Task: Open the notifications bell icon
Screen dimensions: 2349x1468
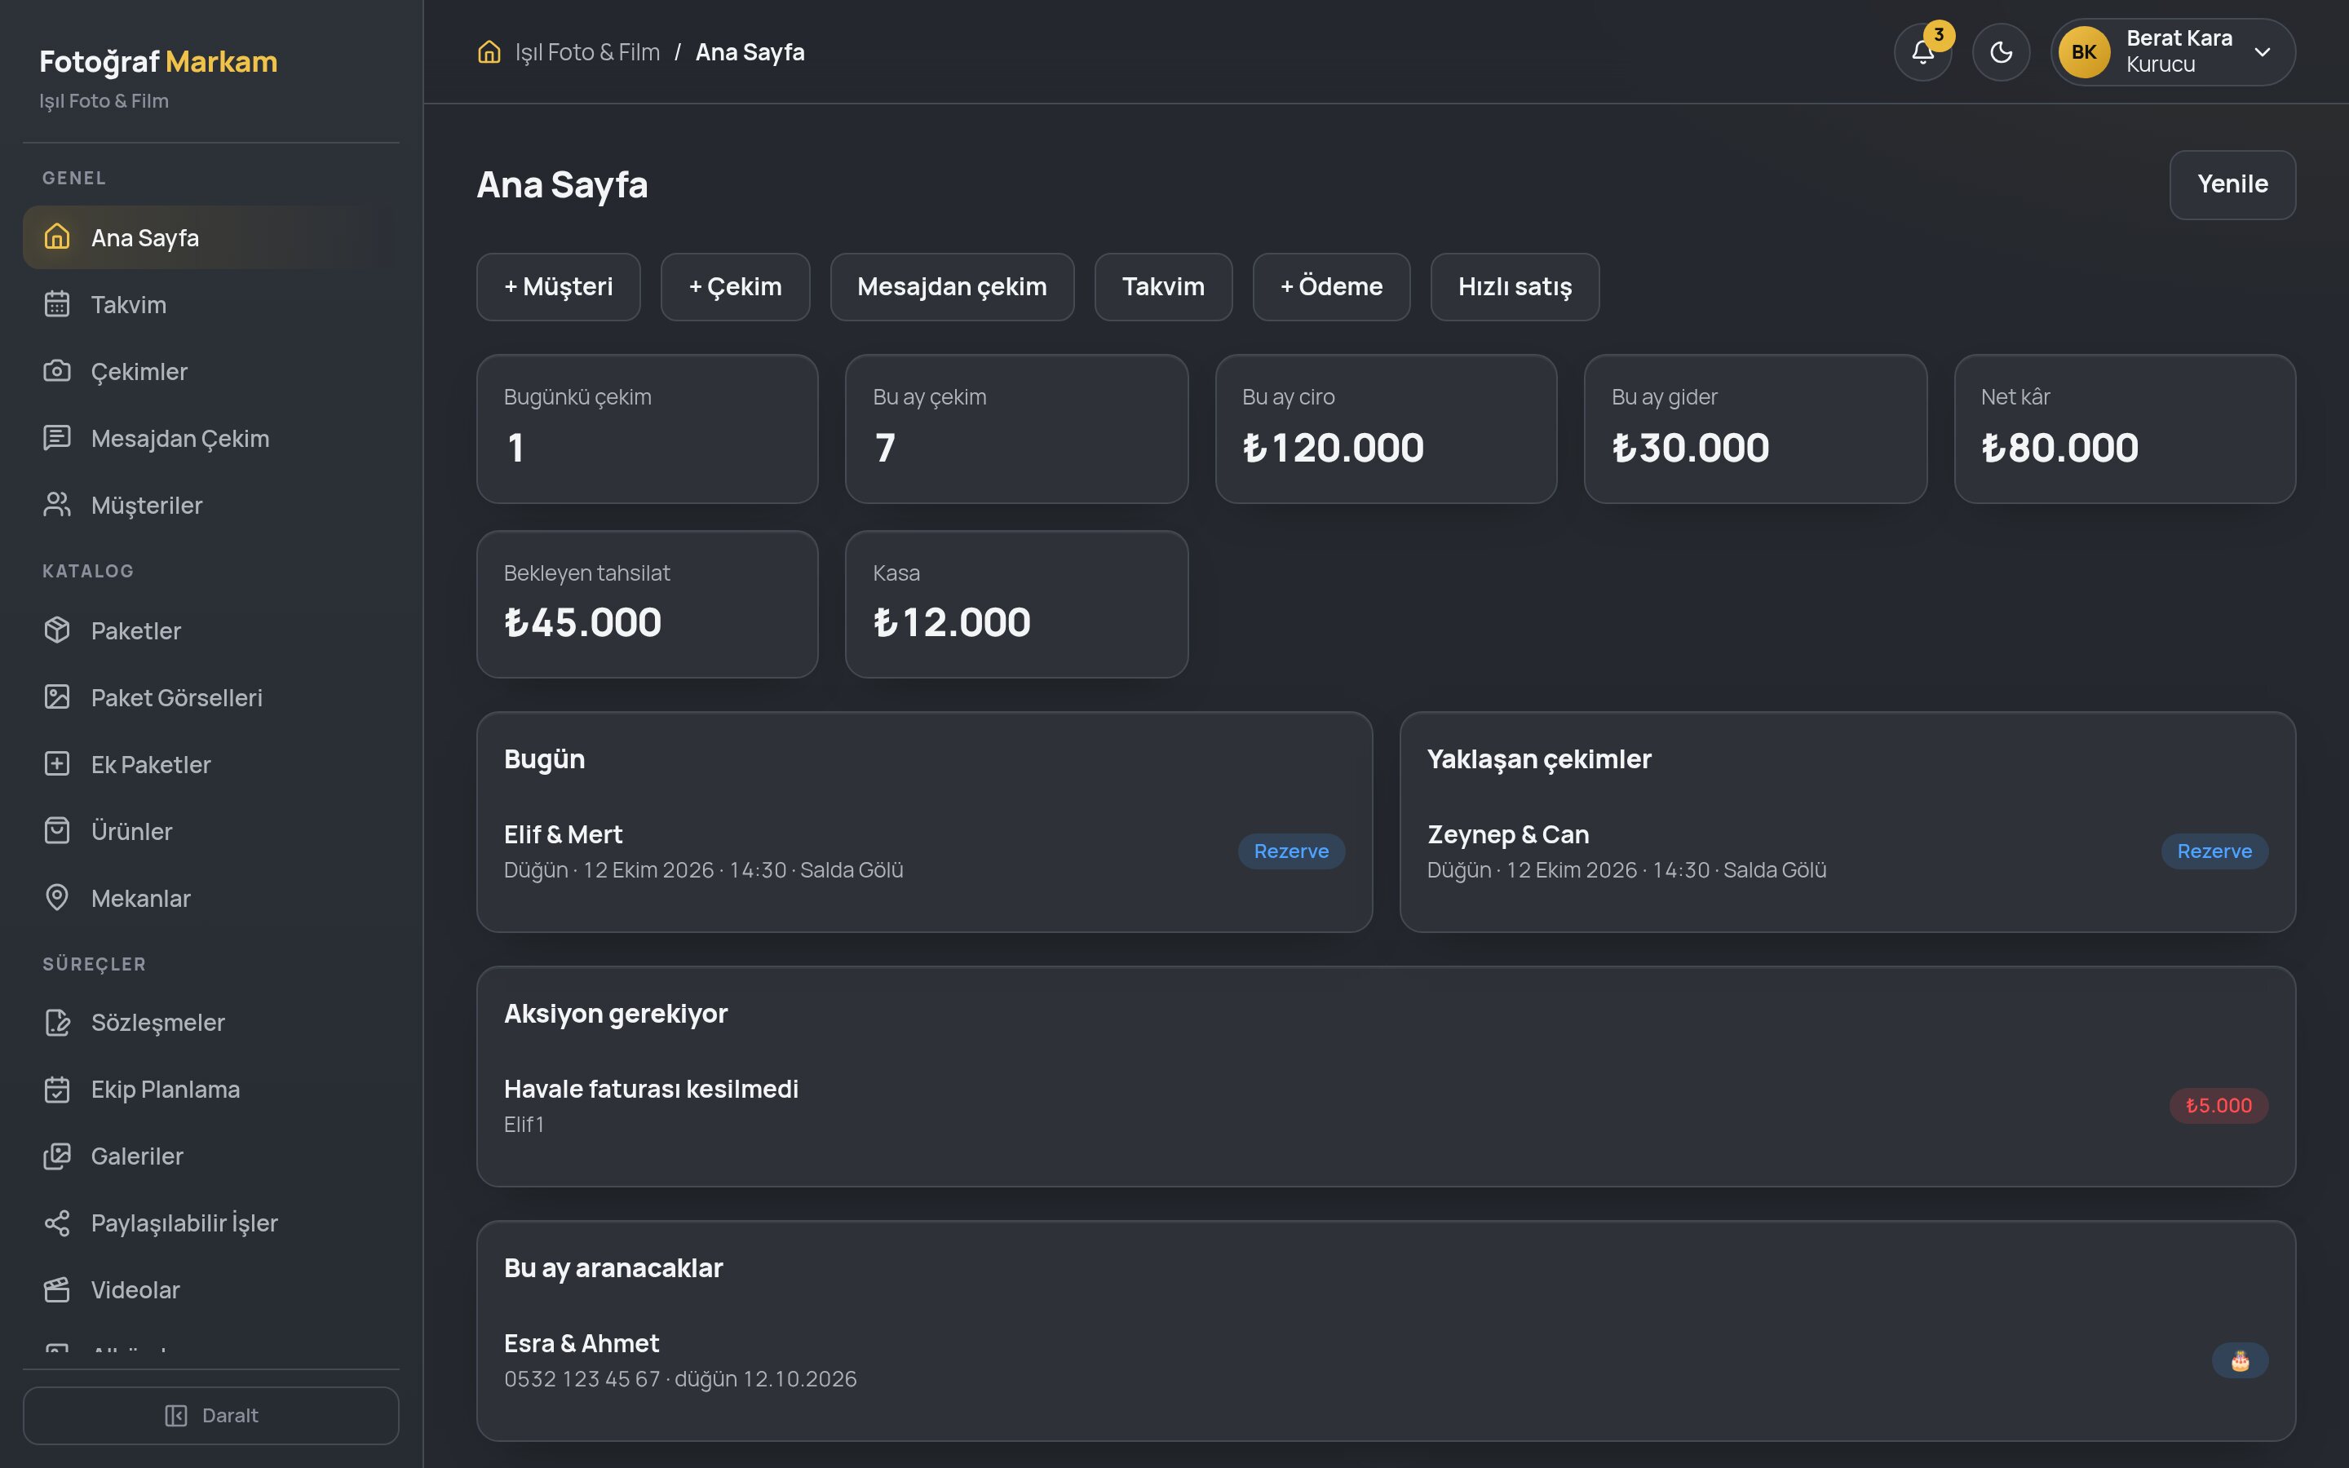Action: click(x=1922, y=52)
